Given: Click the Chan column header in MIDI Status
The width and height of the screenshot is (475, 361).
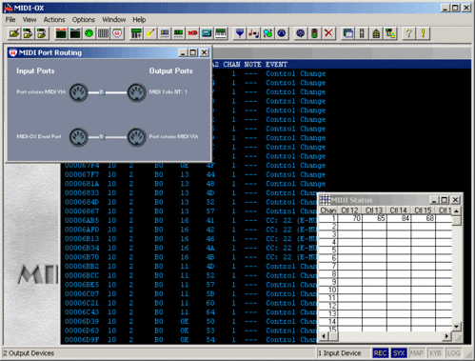Looking at the screenshot, I should 328,211.
